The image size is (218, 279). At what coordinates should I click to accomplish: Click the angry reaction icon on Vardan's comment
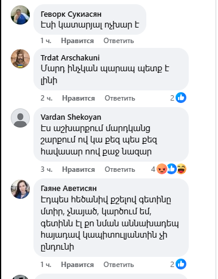tap(162, 169)
